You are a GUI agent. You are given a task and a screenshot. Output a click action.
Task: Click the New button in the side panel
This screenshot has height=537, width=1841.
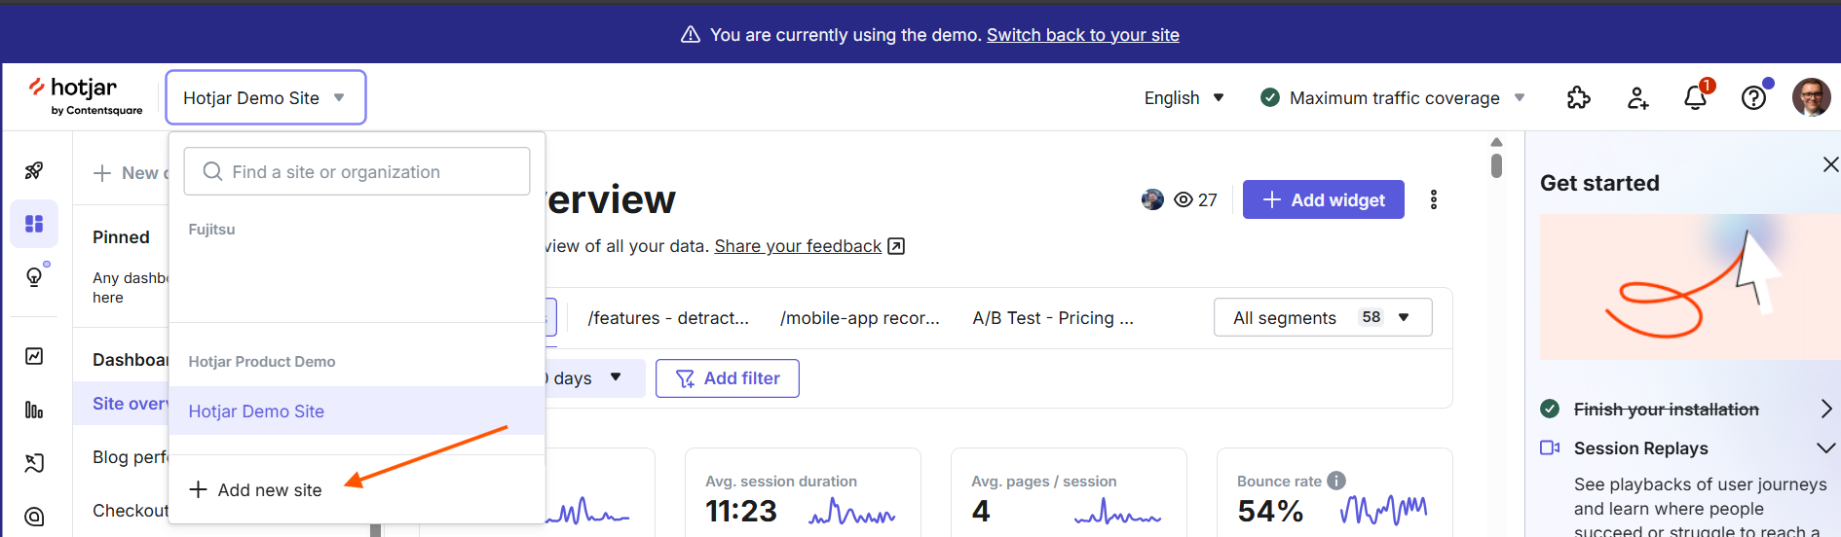pyautogui.click(x=131, y=173)
